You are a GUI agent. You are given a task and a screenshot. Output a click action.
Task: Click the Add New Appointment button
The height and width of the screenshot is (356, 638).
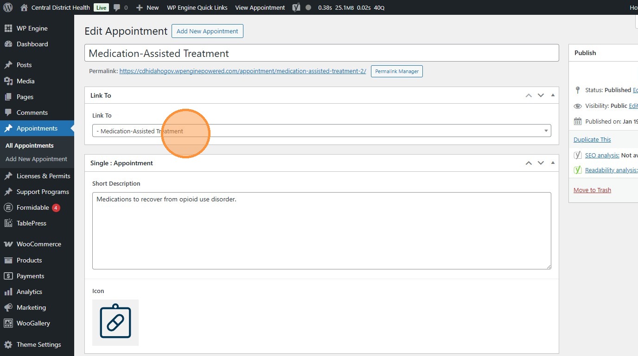tap(207, 31)
